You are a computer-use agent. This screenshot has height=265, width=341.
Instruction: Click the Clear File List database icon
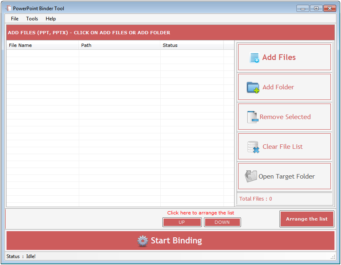(x=253, y=147)
